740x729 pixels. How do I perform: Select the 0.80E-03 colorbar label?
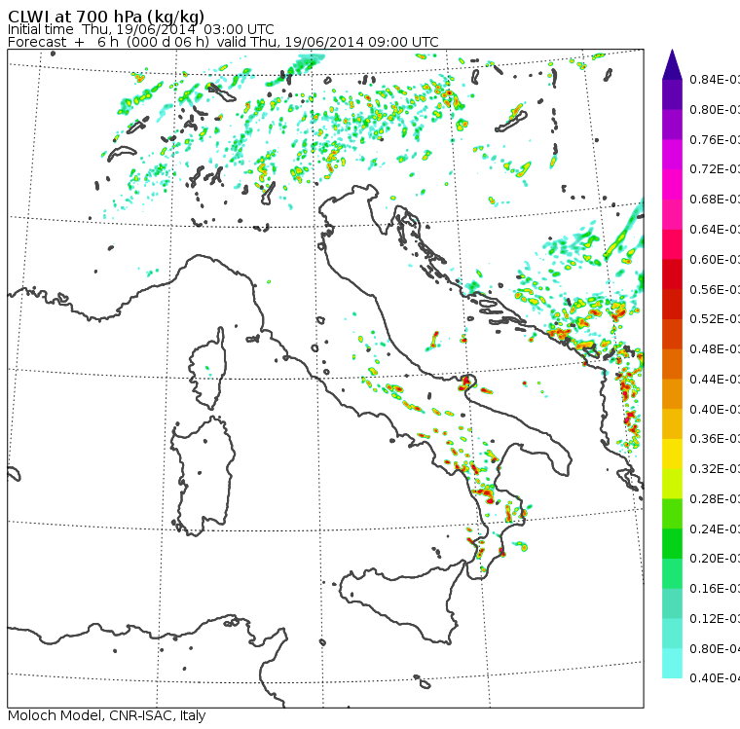click(x=714, y=109)
